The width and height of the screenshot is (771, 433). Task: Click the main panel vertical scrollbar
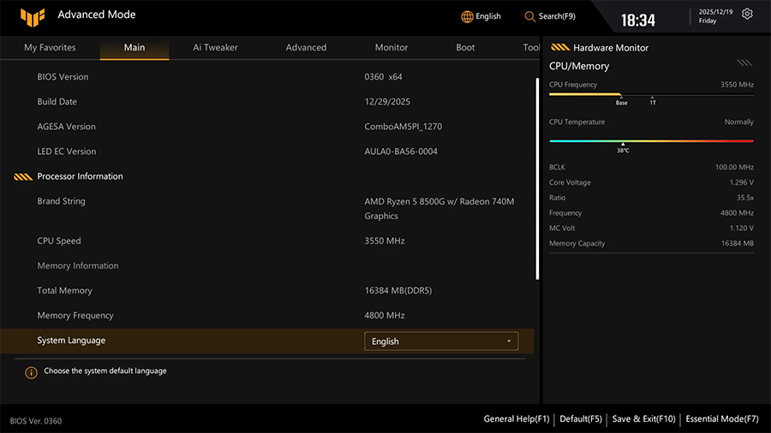point(537,180)
